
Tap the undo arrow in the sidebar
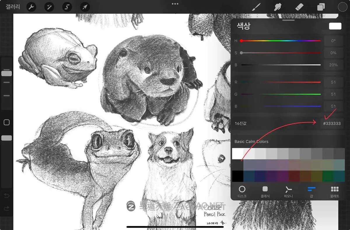click(x=6, y=196)
